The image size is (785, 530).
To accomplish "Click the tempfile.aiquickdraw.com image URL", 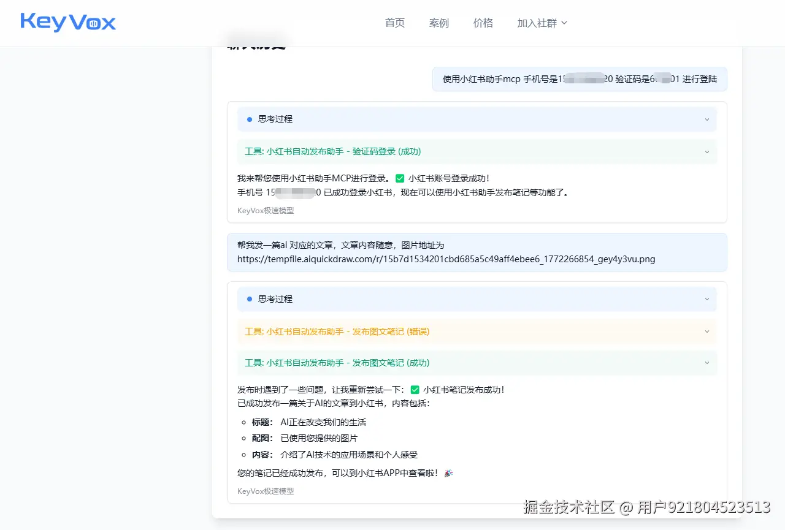I will (x=446, y=259).
